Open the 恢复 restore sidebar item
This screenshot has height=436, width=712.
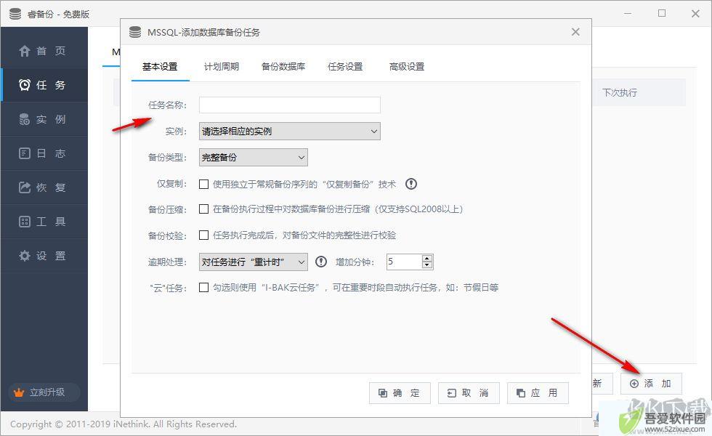(44, 187)
